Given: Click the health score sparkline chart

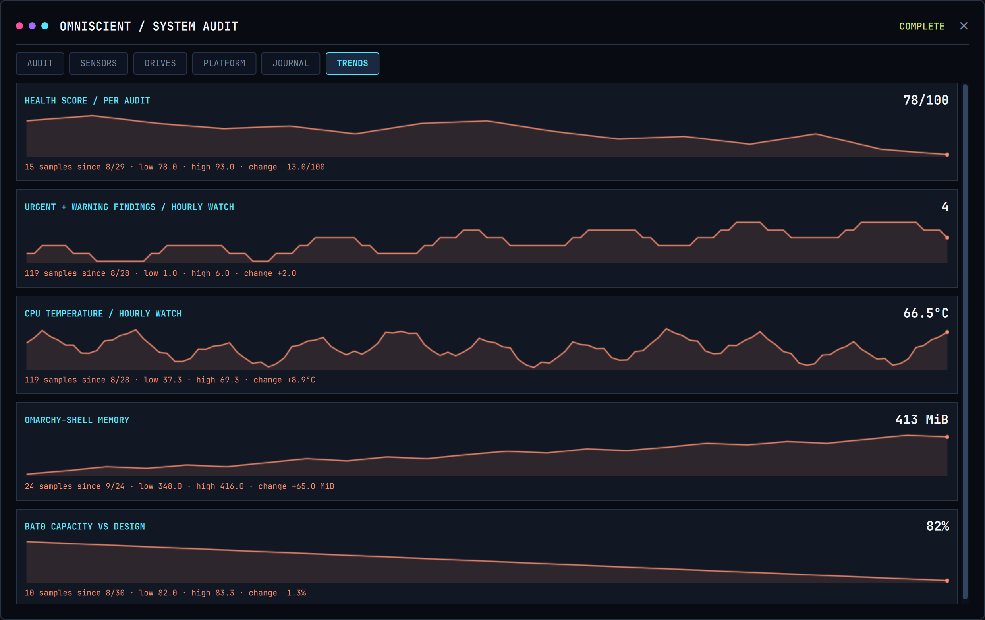Looking at the screenshot, I should click(x=487, y=136).
